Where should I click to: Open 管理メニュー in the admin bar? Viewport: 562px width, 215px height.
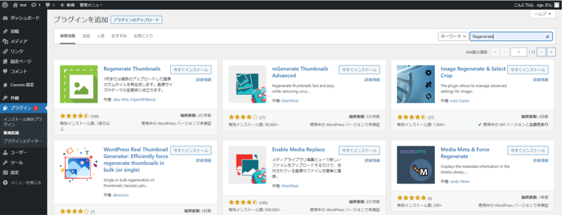(x=91, y=5)
